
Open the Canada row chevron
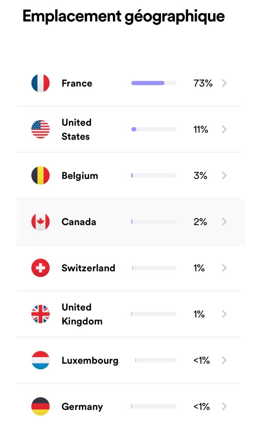(224, 222)
